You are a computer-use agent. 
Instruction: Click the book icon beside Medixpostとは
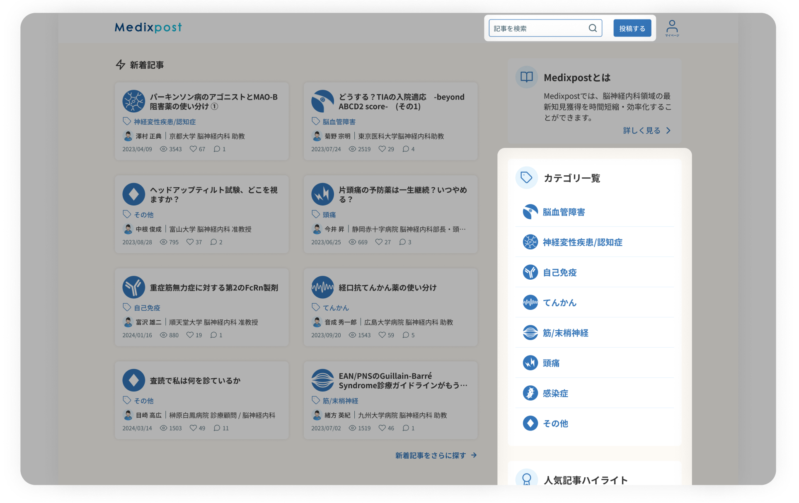tap(526, 77)
